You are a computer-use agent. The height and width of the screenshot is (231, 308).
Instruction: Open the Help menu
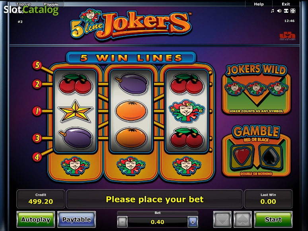coord(259,4)
